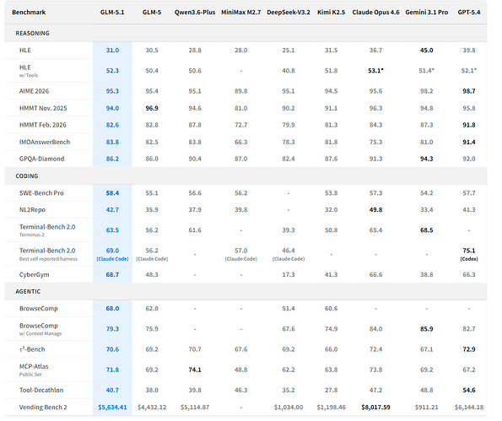
Task: Select the CODING section heading
Action: coord(27,176)
